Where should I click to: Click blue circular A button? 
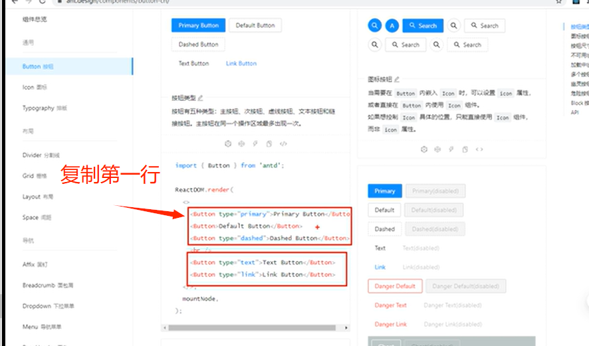pyautogui.click(x=392, y=25)
